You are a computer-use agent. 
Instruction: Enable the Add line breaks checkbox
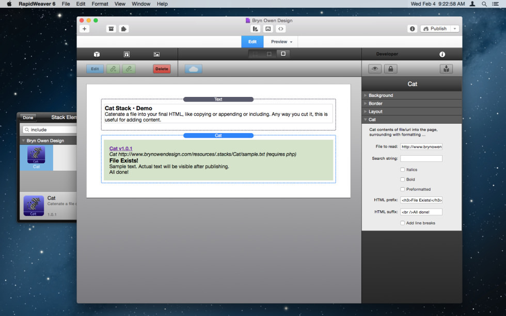click(x=402, y=223)
